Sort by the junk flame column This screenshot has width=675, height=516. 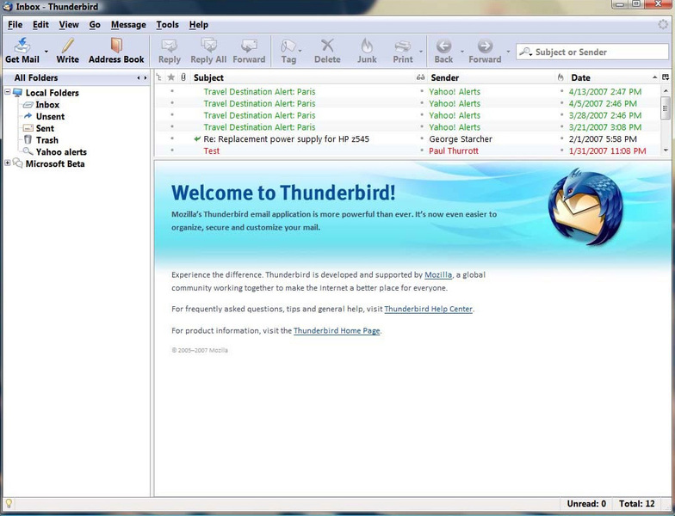(560, 77)
